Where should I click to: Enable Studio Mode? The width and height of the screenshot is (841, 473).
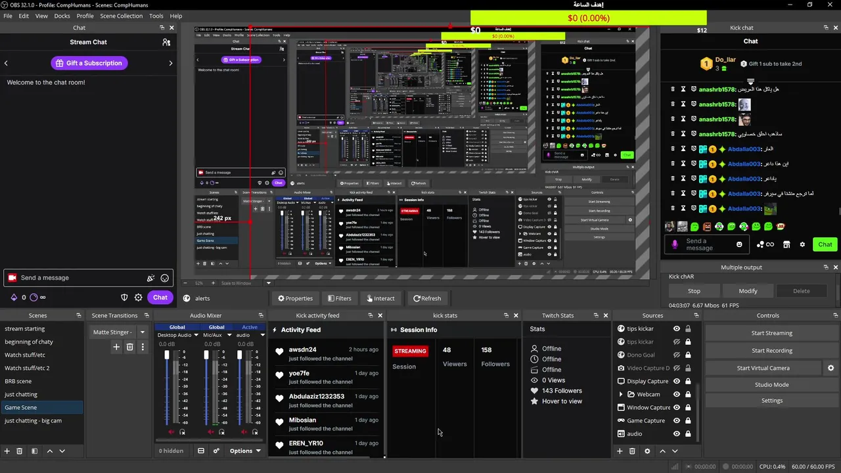771,384
